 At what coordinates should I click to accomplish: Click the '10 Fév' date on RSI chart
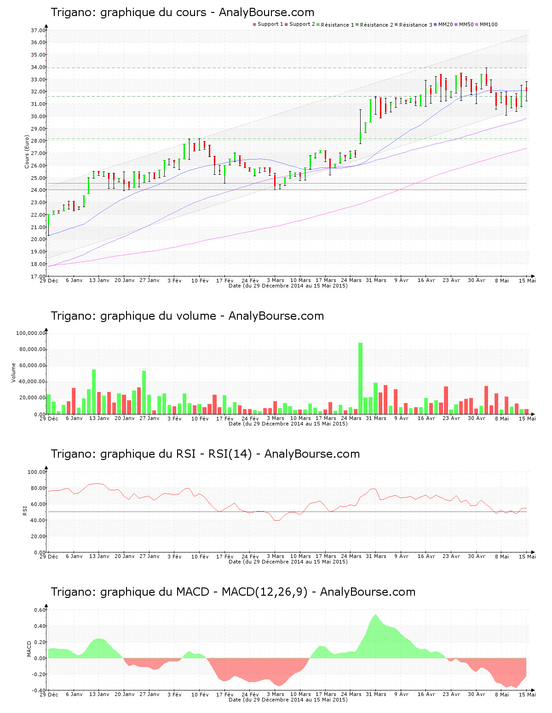pyautogui.click(x=200, y=557)
